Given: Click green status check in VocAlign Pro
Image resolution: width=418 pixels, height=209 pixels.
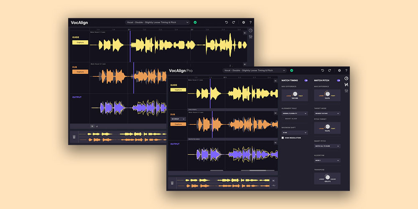Looking at the screenshot, I should 292,71.
